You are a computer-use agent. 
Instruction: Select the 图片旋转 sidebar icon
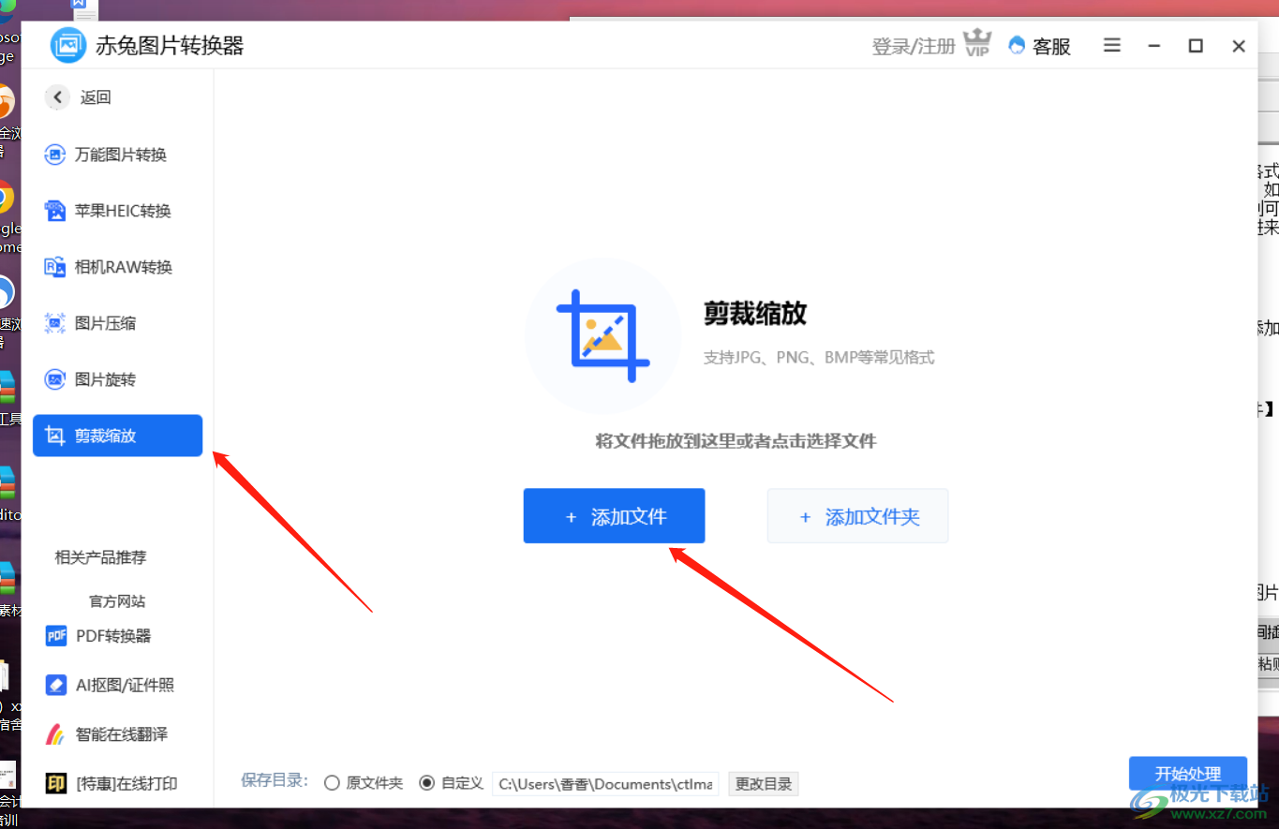55,379
